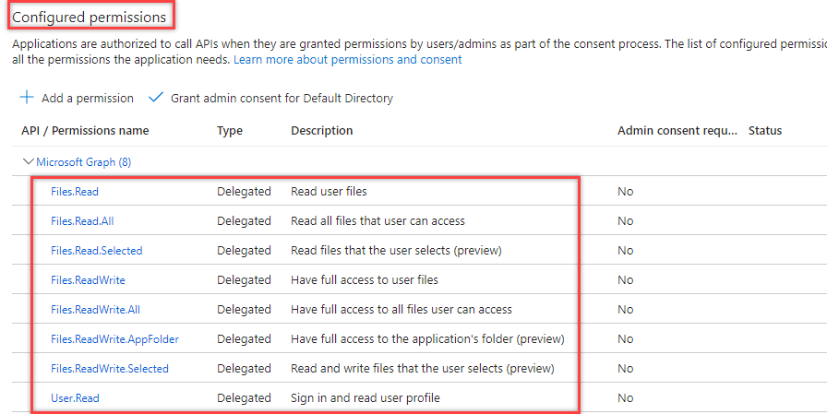Click the Status column header
The width and height of the screenshot is (827, 414).
click(764, 131)
